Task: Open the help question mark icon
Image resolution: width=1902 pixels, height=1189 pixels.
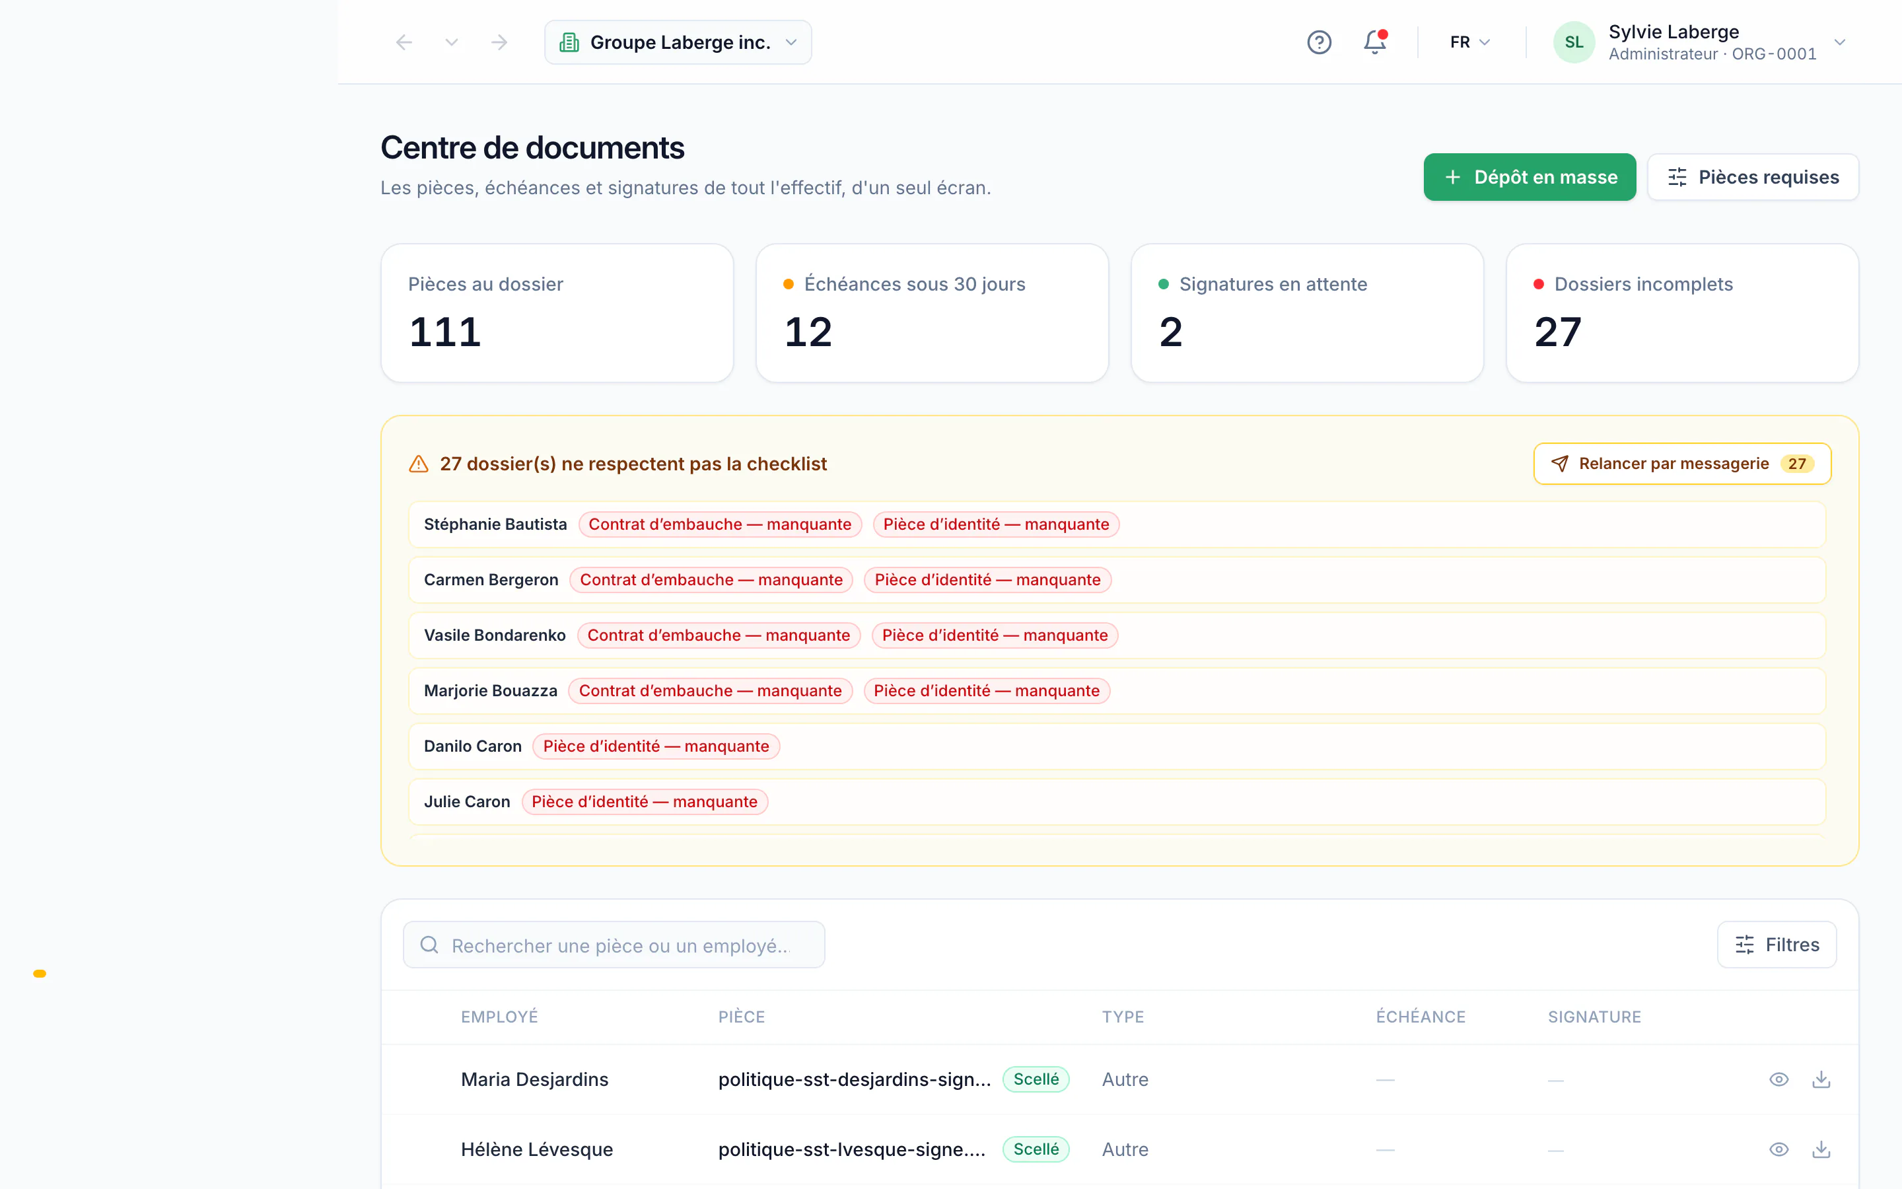Action: pyautogui.click(x=1319, y=42)
